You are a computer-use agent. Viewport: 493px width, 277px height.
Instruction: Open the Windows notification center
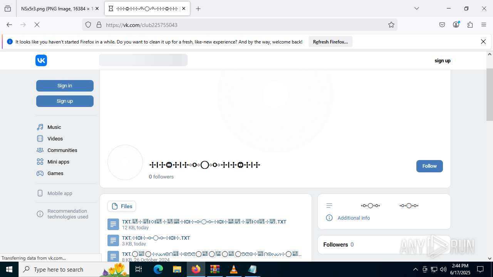click(x=481, y=269)
